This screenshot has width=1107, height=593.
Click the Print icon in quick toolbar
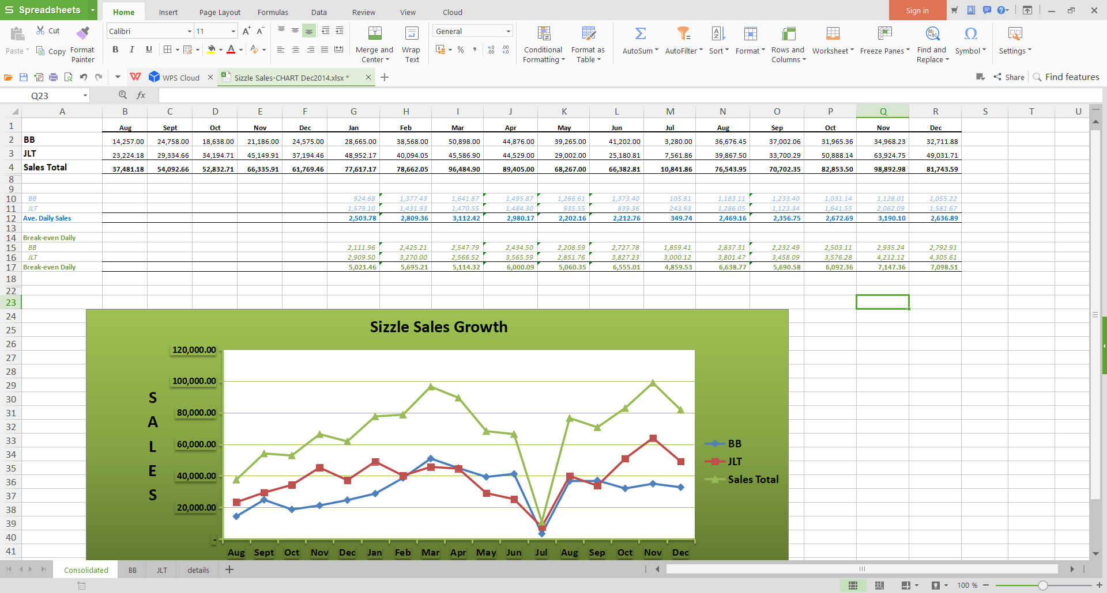pyautogui.click(x=53, y=77)
